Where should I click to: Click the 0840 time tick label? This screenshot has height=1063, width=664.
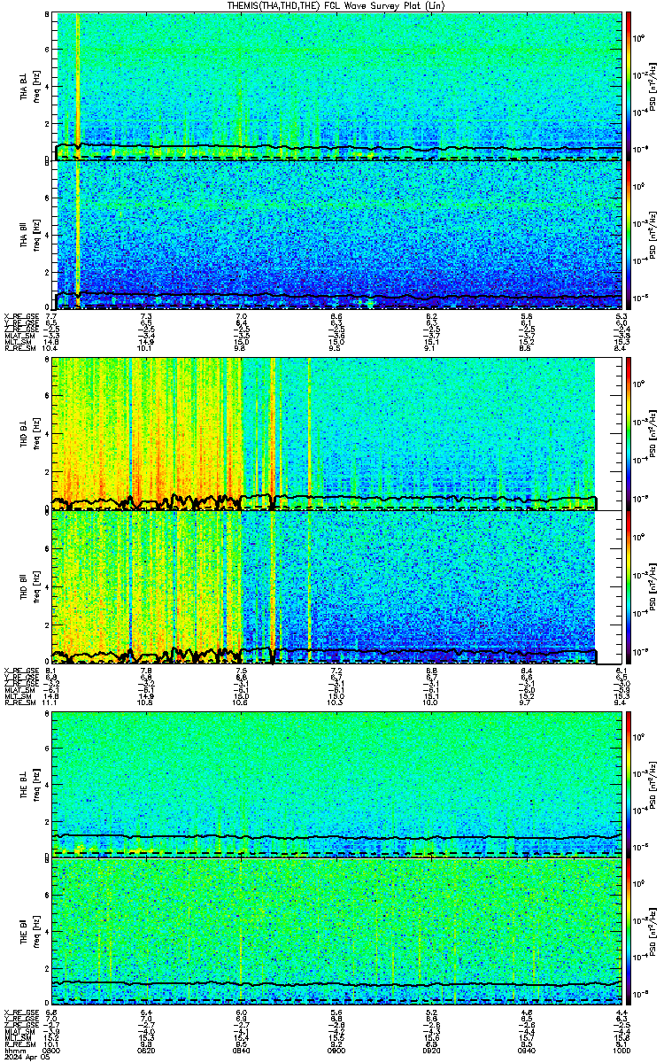point(242,1050)
